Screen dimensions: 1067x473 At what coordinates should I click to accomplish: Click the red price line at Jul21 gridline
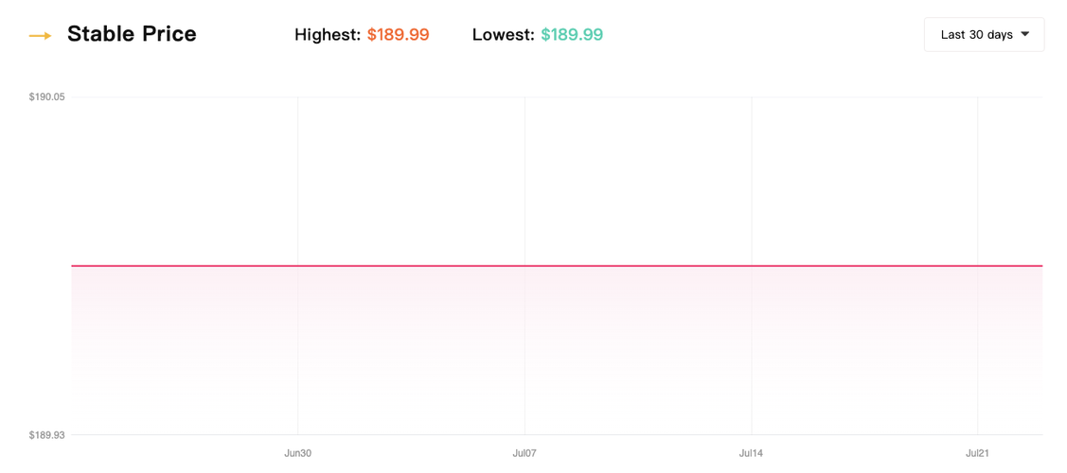[x=977, y=266]
